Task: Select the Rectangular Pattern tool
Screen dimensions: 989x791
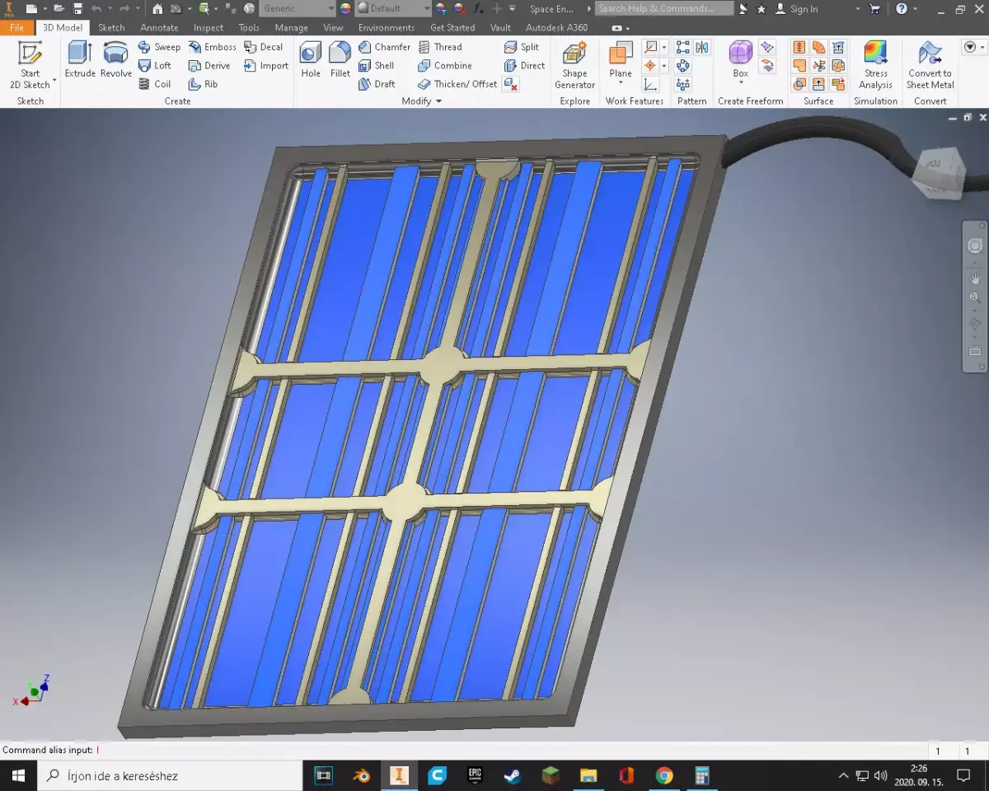Action: pos(683,47)
